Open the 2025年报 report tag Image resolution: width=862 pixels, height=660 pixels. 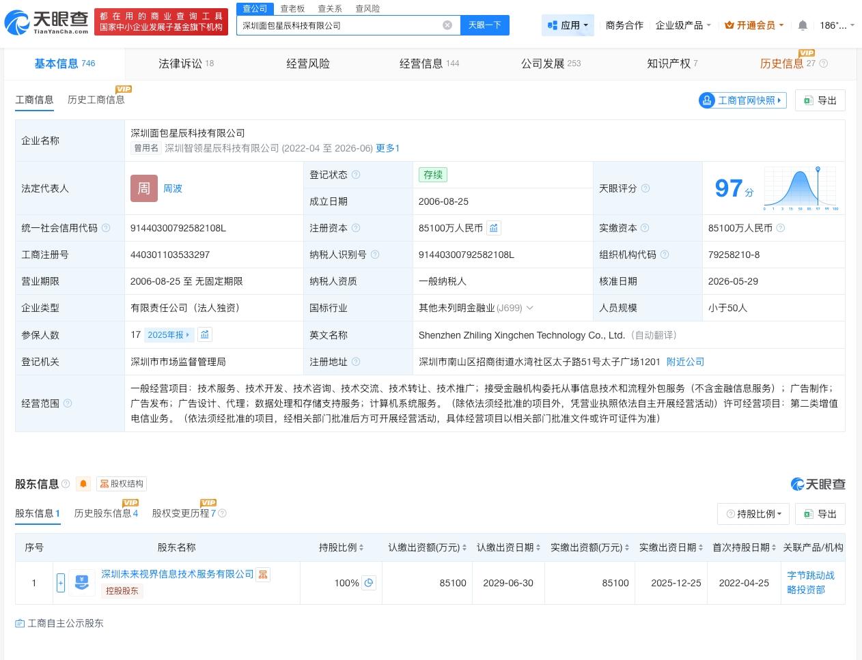(169, 334)
